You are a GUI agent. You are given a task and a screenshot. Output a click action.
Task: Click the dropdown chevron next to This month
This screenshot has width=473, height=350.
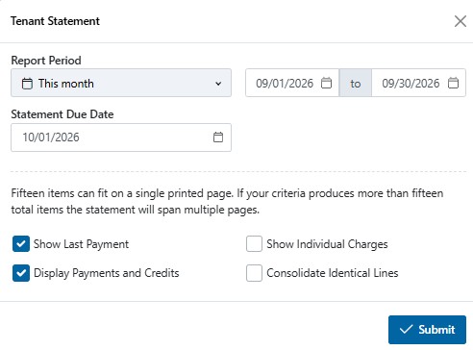(218, 84)
